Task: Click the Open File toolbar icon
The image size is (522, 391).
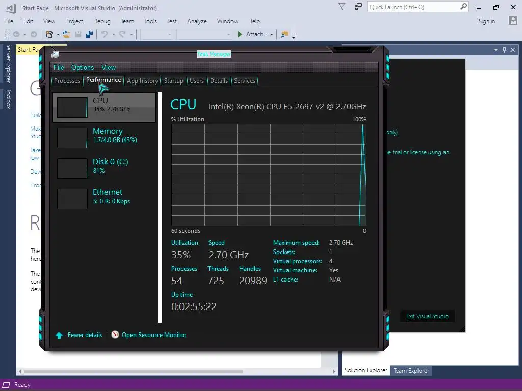Action: [x=67, y=34]
